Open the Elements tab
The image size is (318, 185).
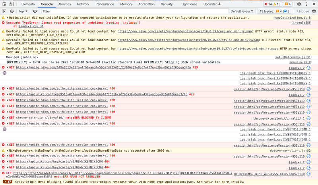tap(28, 4)
